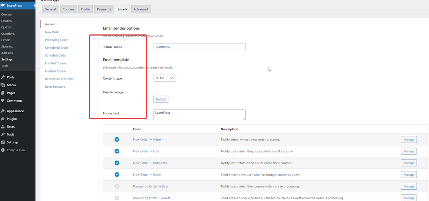Open the Content type HTML dropdown

pos(164,78)
